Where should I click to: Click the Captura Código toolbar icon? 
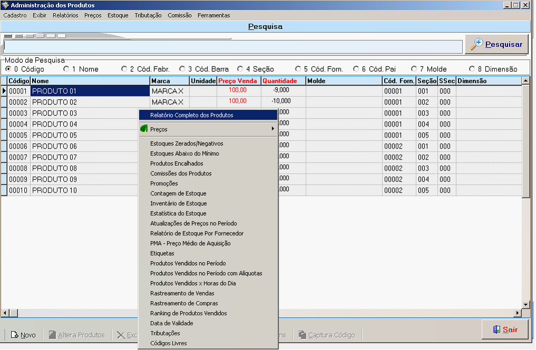pyautogui.click(x=302, y=335)
